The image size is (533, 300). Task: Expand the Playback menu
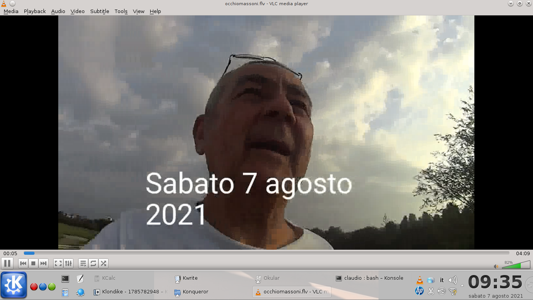tap(35, 11)
